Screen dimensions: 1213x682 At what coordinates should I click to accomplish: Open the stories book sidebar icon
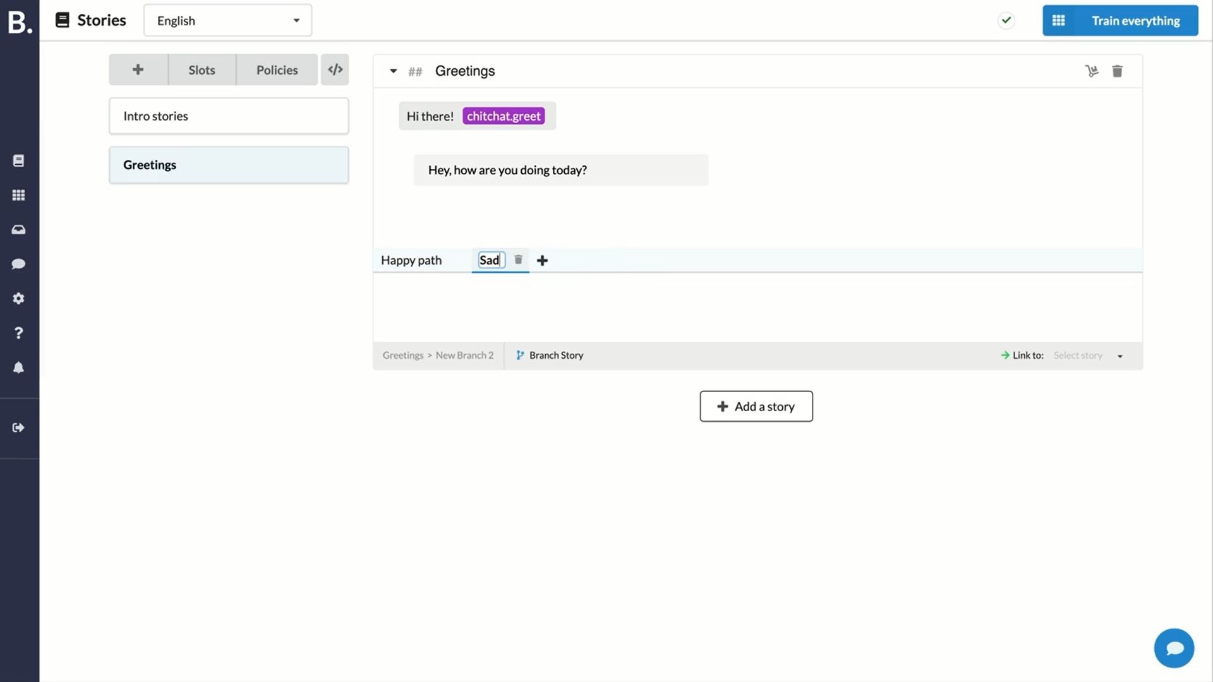pos(18,161)
